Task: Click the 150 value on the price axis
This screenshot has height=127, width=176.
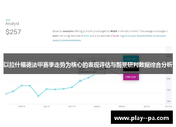Action: 168,90
